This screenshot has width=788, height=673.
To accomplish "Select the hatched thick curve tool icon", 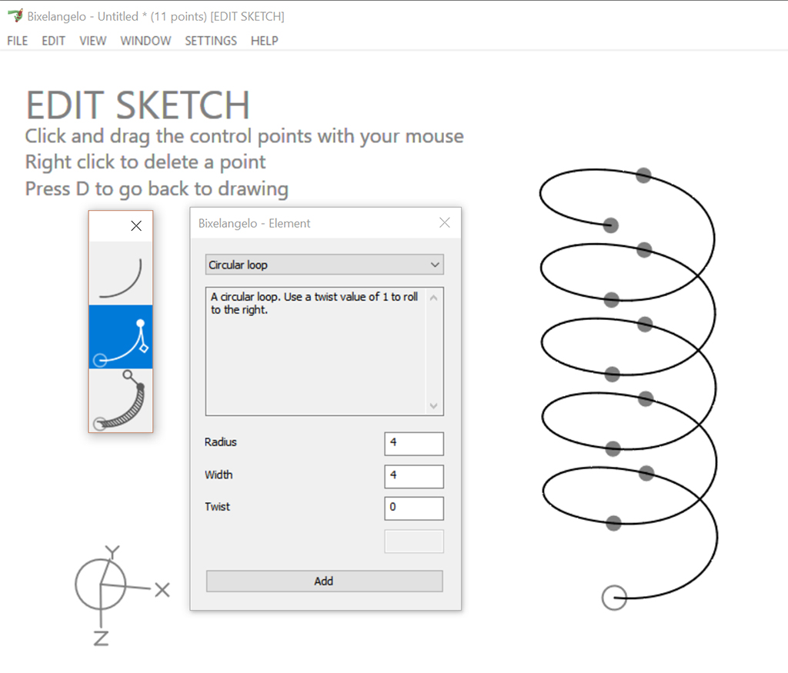I will pyautogui.click(x=121, y=400).
